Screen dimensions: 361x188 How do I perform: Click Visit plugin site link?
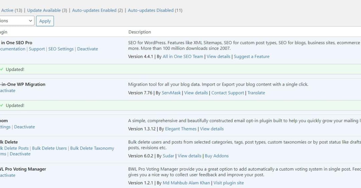[x=228, y=183]
